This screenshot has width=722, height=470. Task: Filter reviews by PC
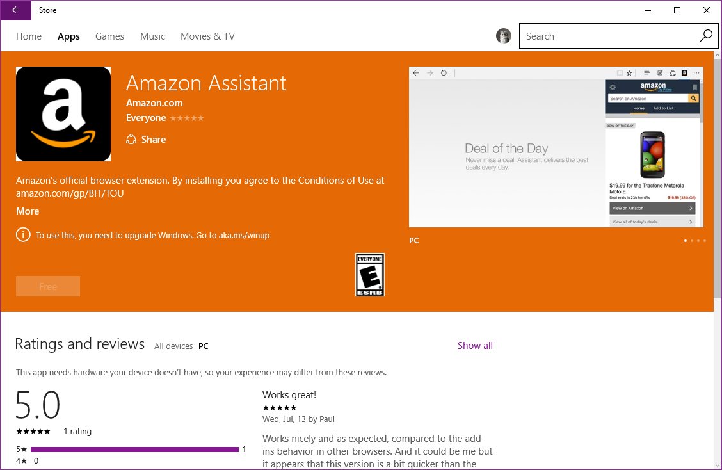click(204, 346)
